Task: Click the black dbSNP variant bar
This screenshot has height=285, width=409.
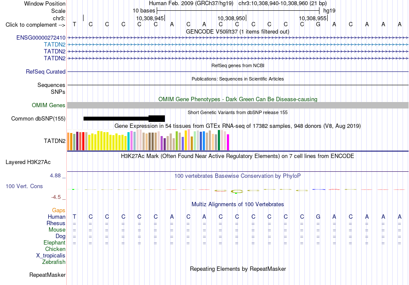Action: (124, 119)
